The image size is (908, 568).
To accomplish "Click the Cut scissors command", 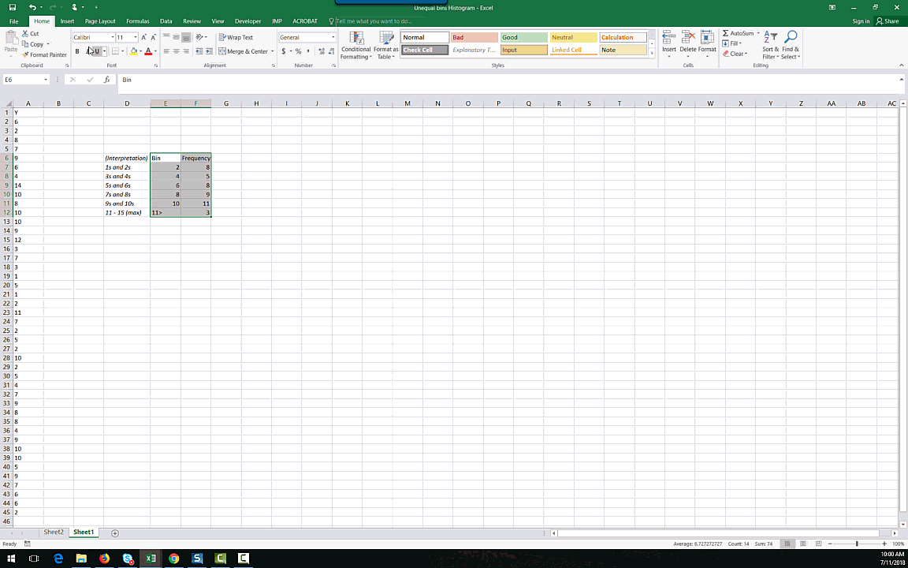I will tap(30, 34).
